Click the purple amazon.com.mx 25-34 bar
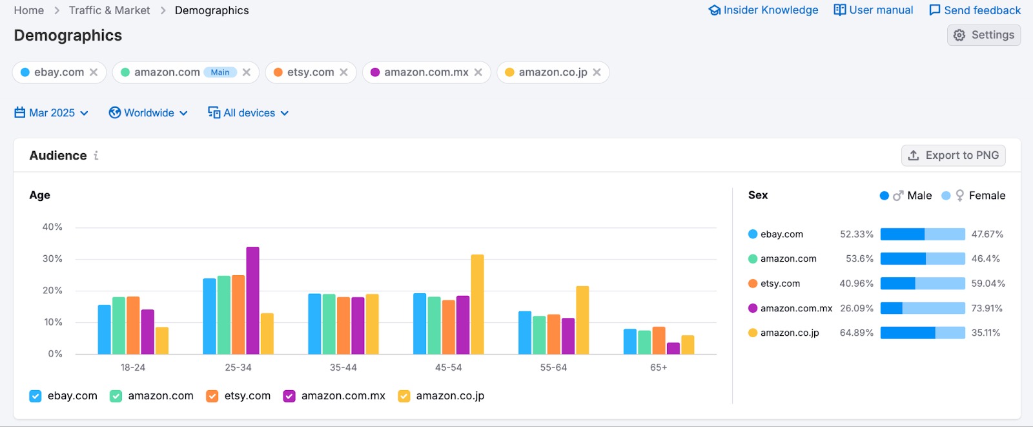 252,300
